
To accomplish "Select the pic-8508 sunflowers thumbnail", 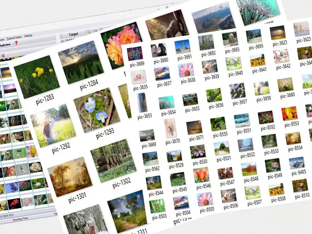I will 276,190.
